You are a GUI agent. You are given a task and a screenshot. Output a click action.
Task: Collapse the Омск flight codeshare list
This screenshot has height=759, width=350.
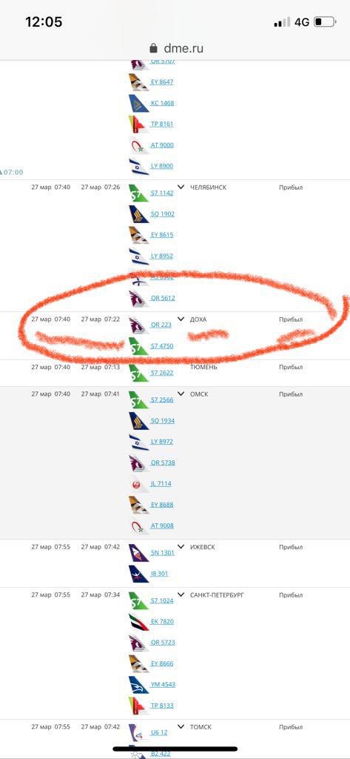click(181, 394)
